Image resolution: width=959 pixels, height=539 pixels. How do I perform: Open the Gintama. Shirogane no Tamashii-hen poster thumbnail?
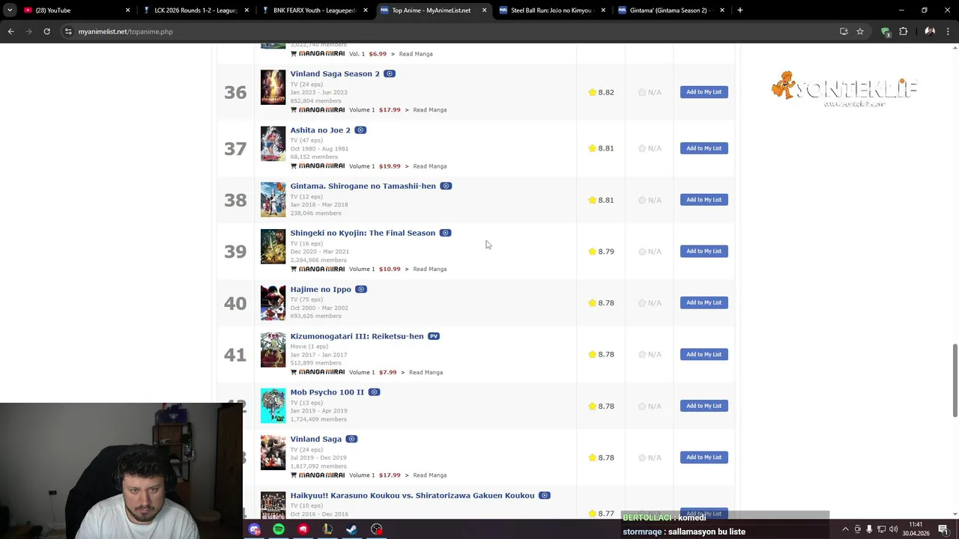click(x=273, y=200)
